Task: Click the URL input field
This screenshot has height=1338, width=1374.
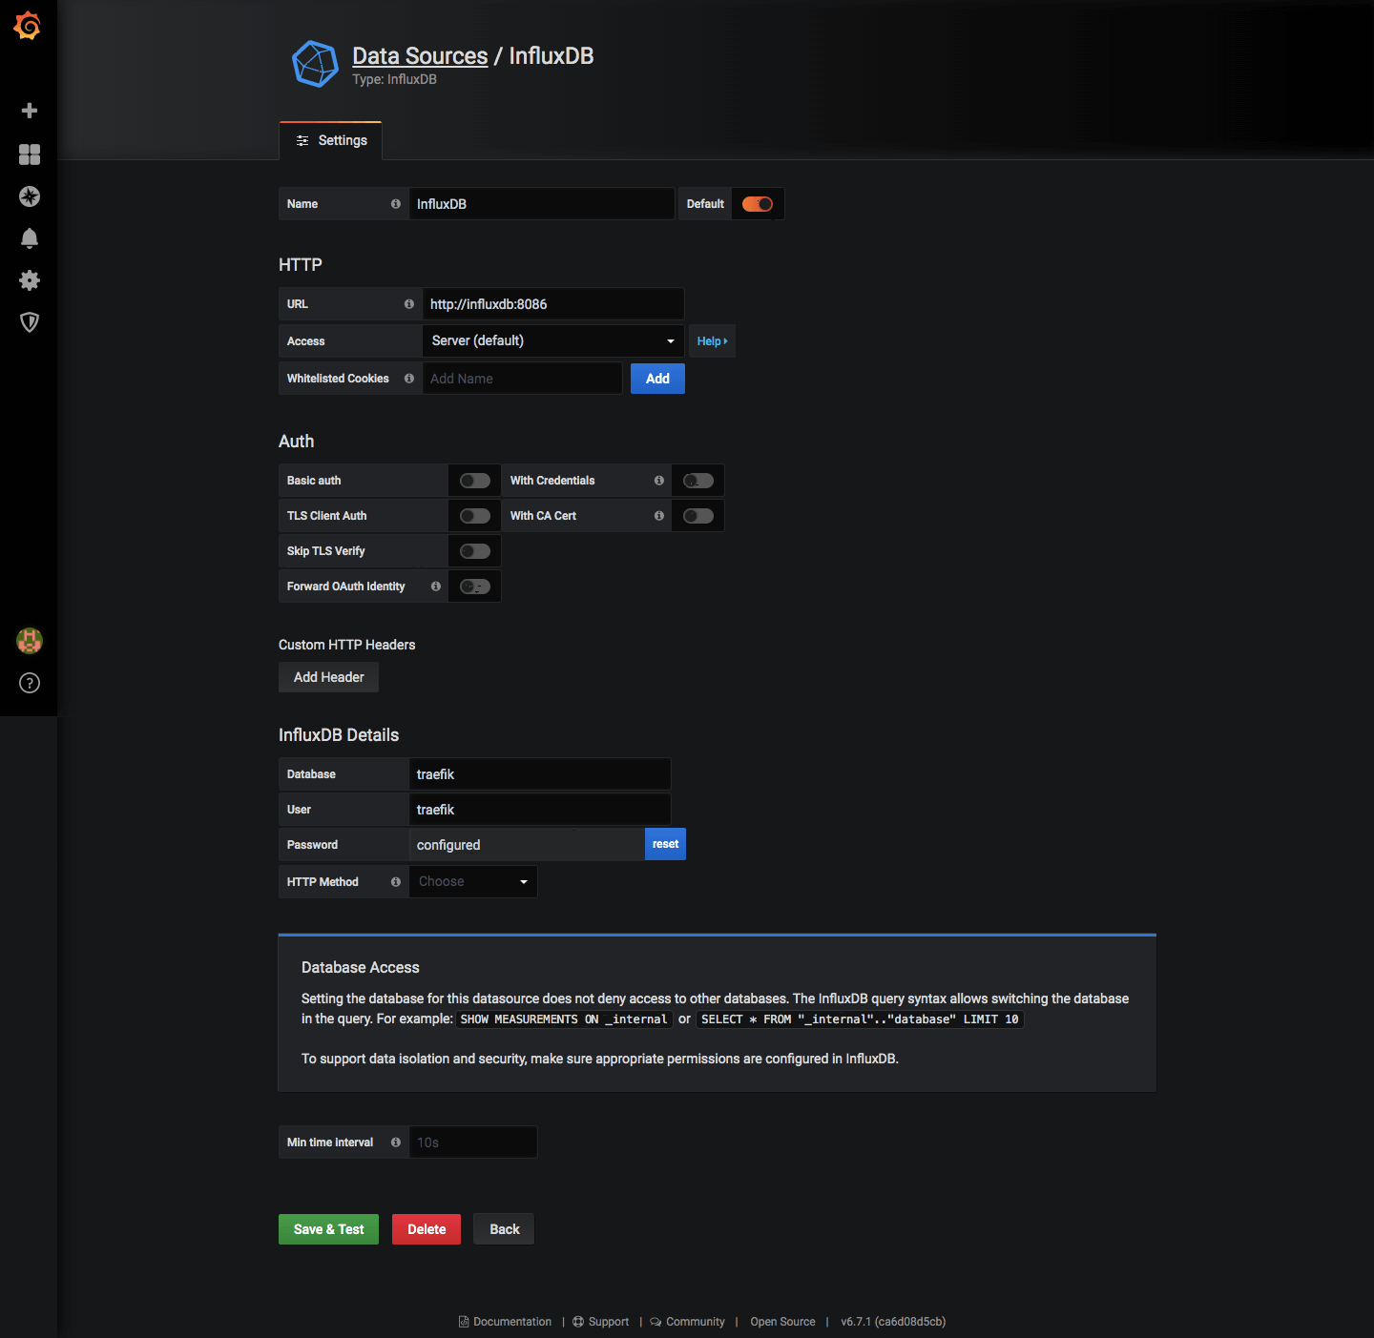Action: (553, 304)
